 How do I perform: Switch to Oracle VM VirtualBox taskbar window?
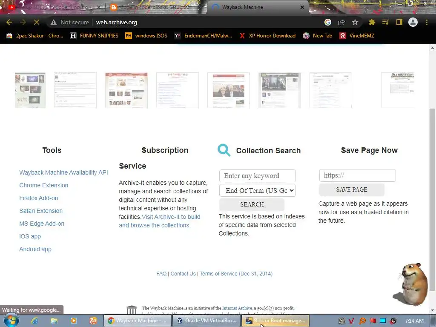coord(207,321)
